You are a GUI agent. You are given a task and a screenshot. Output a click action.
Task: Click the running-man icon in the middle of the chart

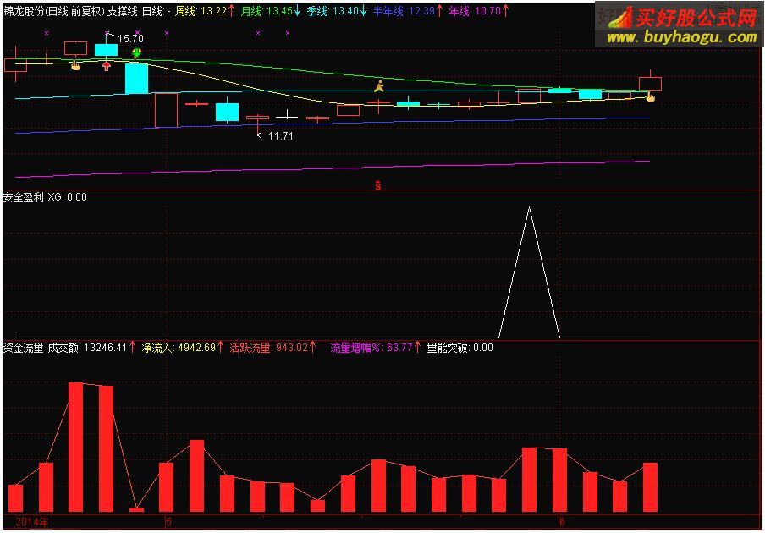(x=380, y=85)
